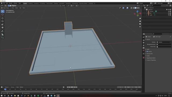172x97 pixels.
Task: Open the Texture properties tab icon
Action: click(144, 57)
